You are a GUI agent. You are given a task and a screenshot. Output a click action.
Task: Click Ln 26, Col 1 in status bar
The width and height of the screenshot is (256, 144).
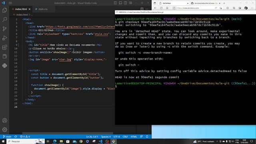pyautogui.click(x=92, y=137)
